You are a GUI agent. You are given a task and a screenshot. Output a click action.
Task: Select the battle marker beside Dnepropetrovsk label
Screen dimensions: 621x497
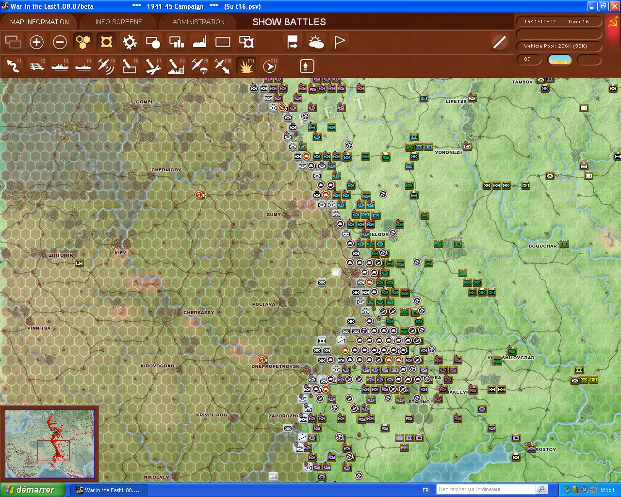coord(262,360)
